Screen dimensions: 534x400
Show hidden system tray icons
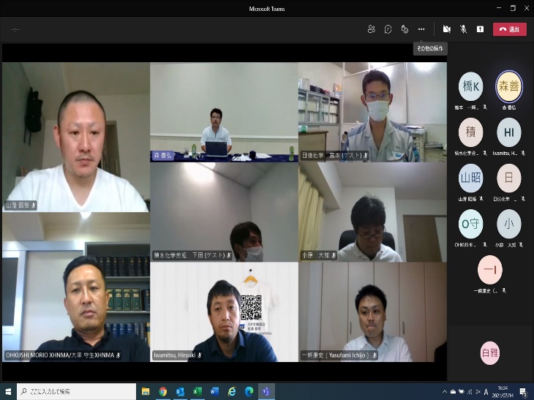(445, 392)
